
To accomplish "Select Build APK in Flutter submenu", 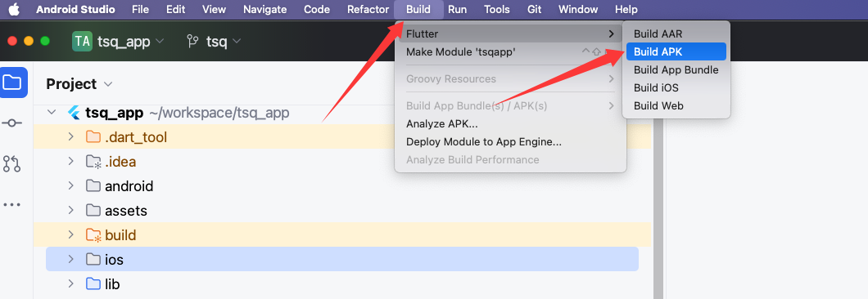I will pyautogui.click(x=676, y=51).
